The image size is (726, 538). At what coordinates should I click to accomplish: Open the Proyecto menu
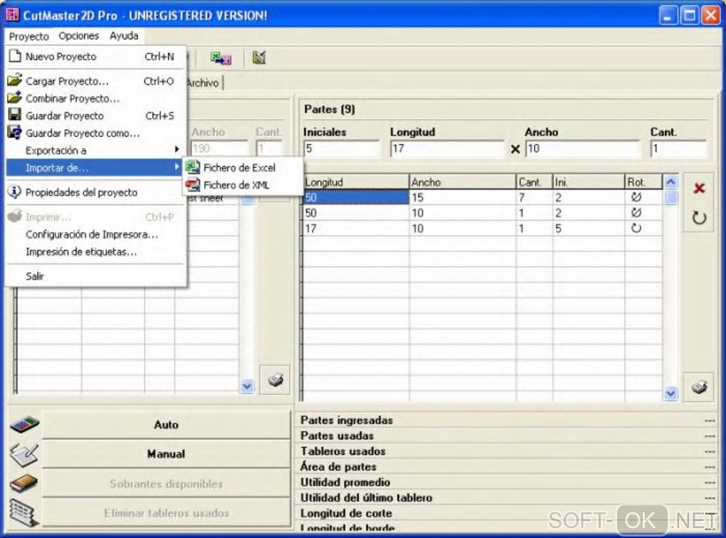click(x=28, y=36)
